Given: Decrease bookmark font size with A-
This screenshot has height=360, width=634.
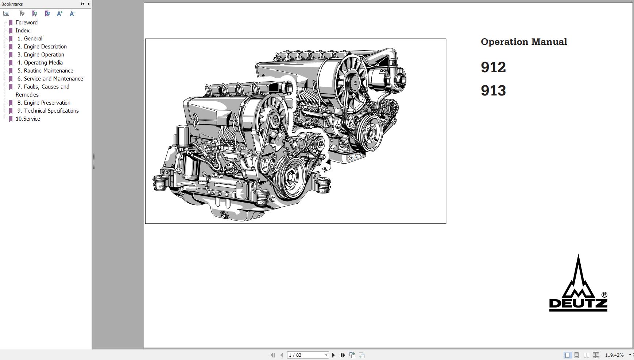Looking at the screenshot, I should coord(72,13).
